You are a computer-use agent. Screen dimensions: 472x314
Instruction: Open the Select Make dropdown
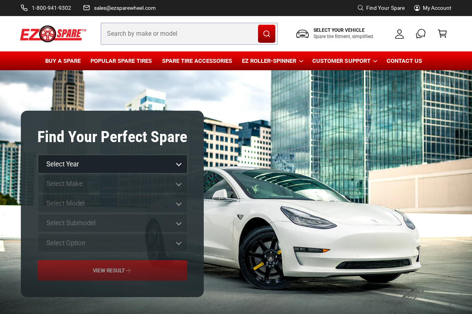[112, 184]
